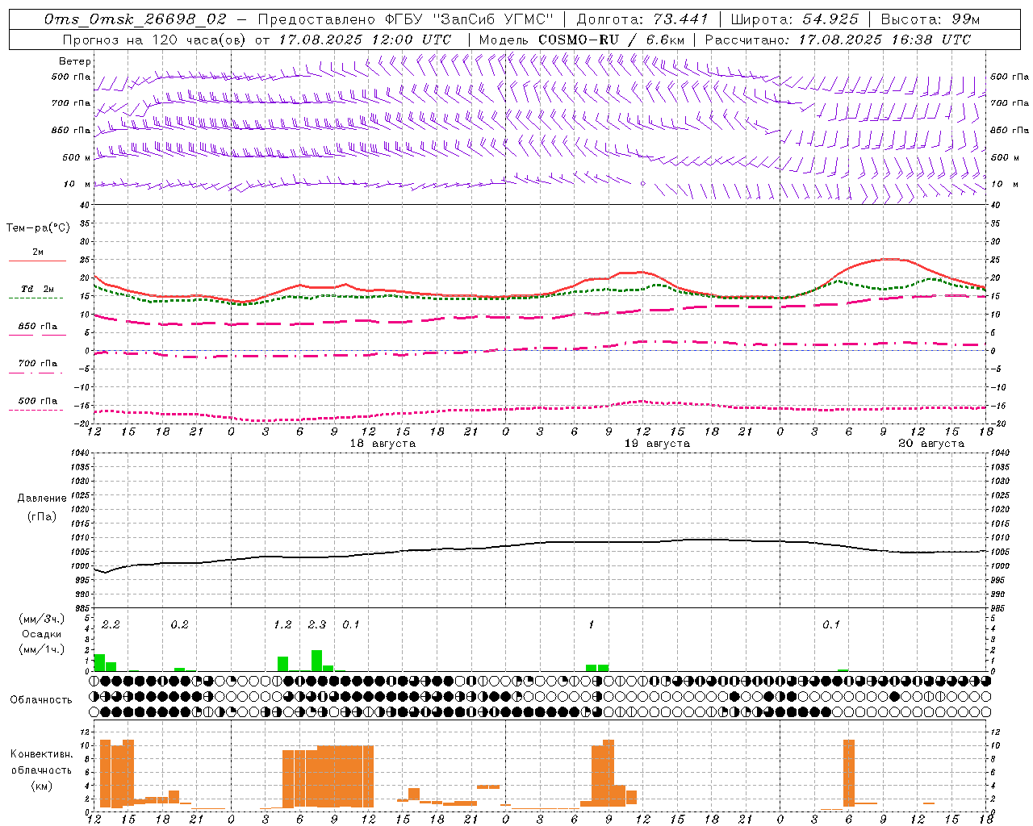Viewport: 1033px width, 826px height.
Task: Click the 10 м wind level label on left
Action: coord(77,184)
